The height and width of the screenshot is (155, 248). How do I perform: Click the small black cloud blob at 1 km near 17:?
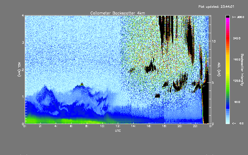tap(157, 96)
